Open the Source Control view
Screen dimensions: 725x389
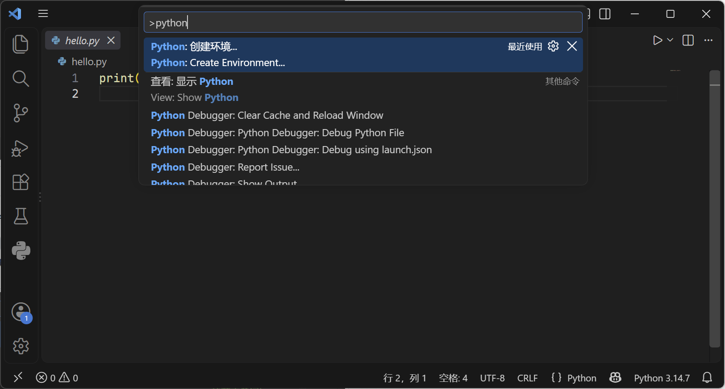[x=21, y=113]
